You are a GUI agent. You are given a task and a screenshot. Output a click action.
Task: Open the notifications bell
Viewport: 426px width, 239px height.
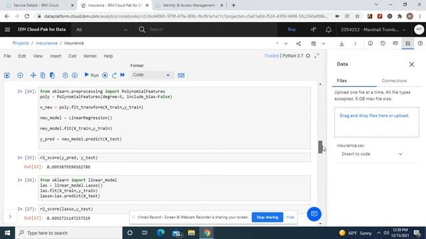(328, 29)
